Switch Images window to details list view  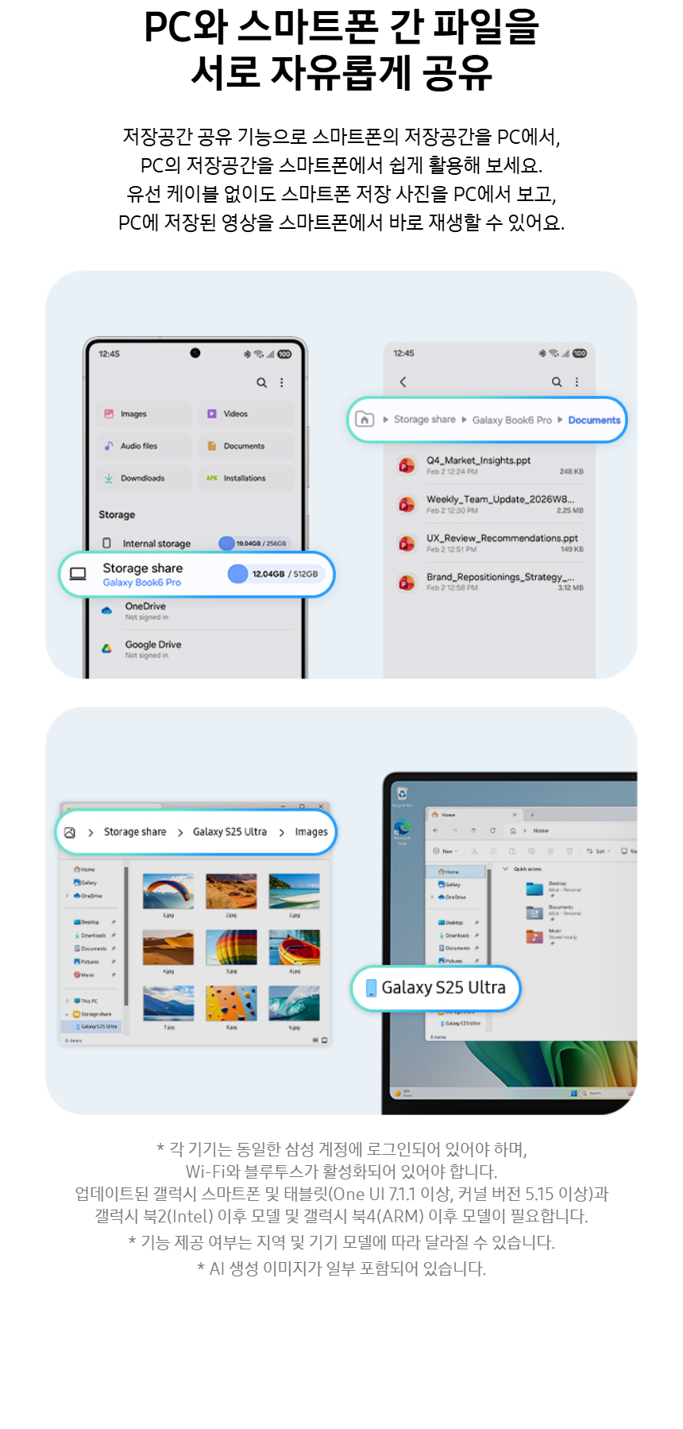click(x=315, y=1040)
